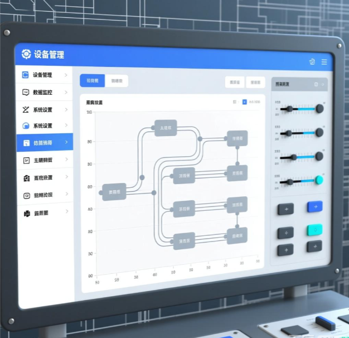Click the small square icon in right panel header
The width and height of the screenshot is (349, 338).
point(316,84)
